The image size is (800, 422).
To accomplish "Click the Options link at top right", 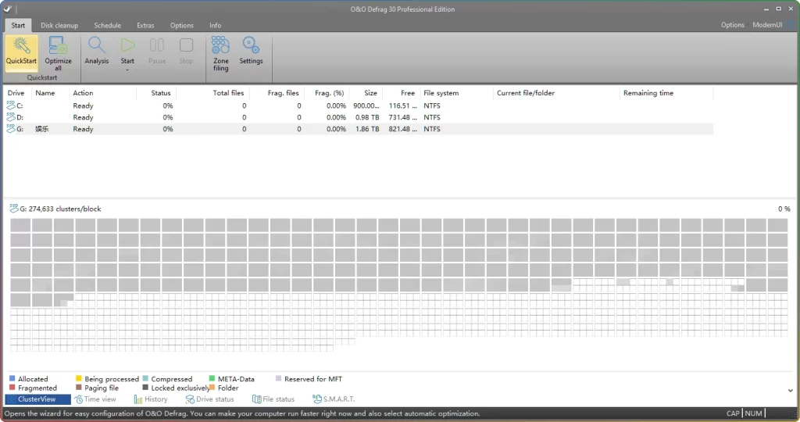I will (x=733, y=24).
